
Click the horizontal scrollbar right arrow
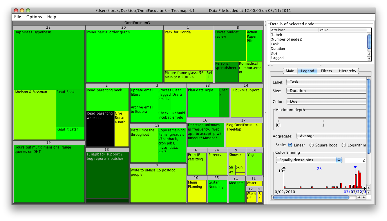click(x=364, y=197)
